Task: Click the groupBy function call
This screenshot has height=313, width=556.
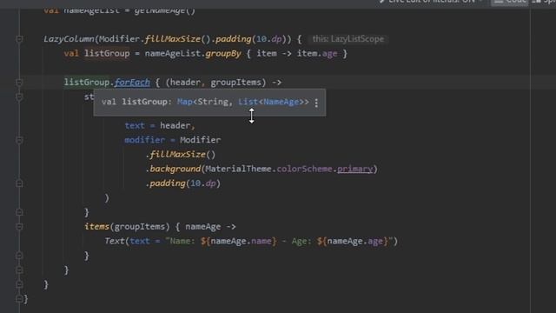Action: (222, 54)
